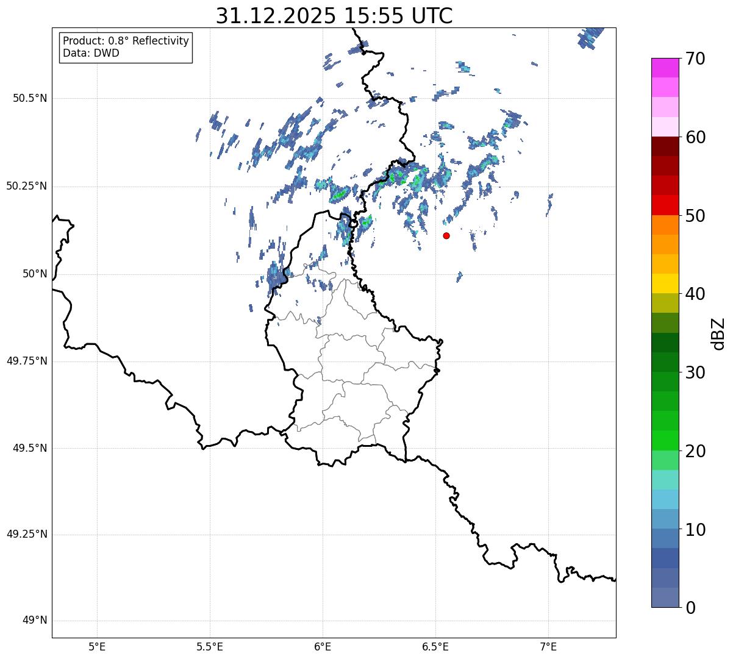Click the yellow 40 dBZ colorbar swatch
This screenshot has width=733, height=659.
[x=665, y=283]
